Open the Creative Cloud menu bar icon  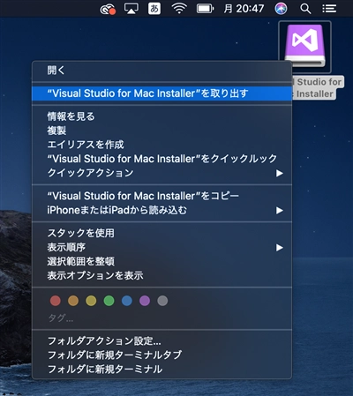(108, 9)
